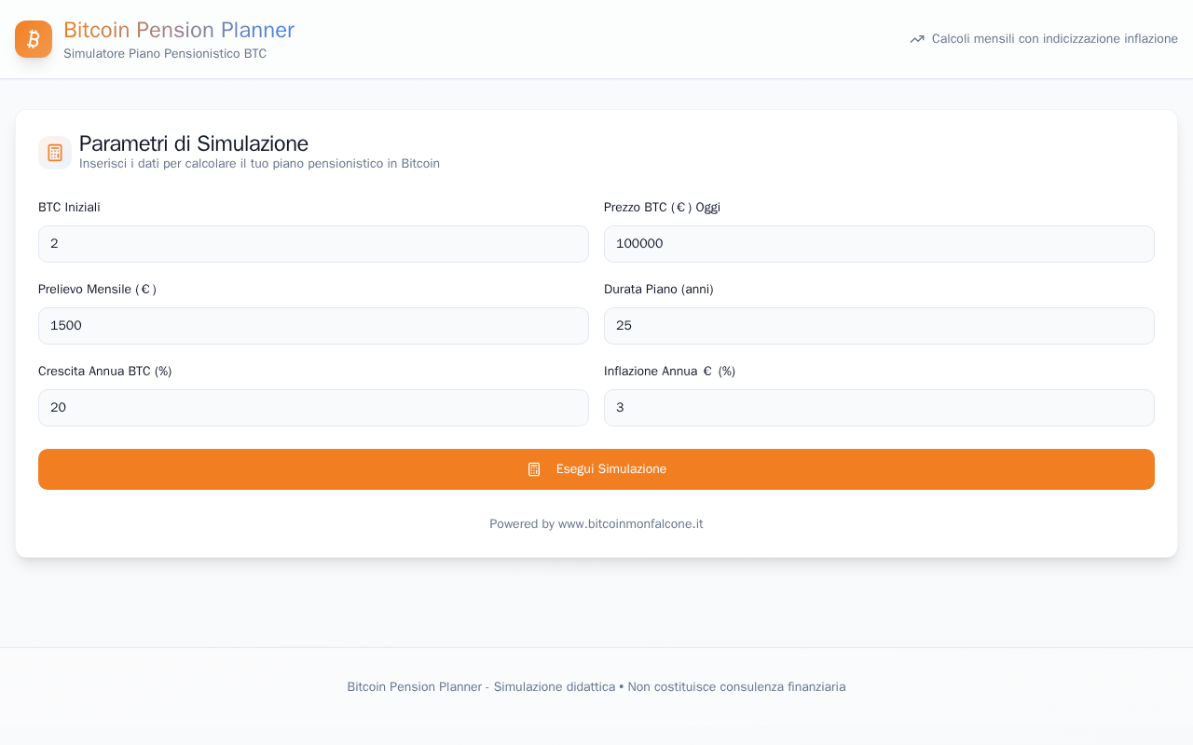Focus the BTC Iniziali input field
Image resolution: width=1193 pixels, height=745 pixels.
click(x=313, y=244)
